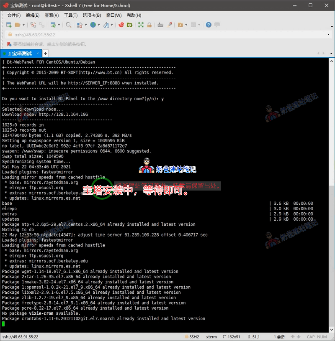Click the Find magnifier icon in toolbar
335x341 pixels.
tap(69, 25)
